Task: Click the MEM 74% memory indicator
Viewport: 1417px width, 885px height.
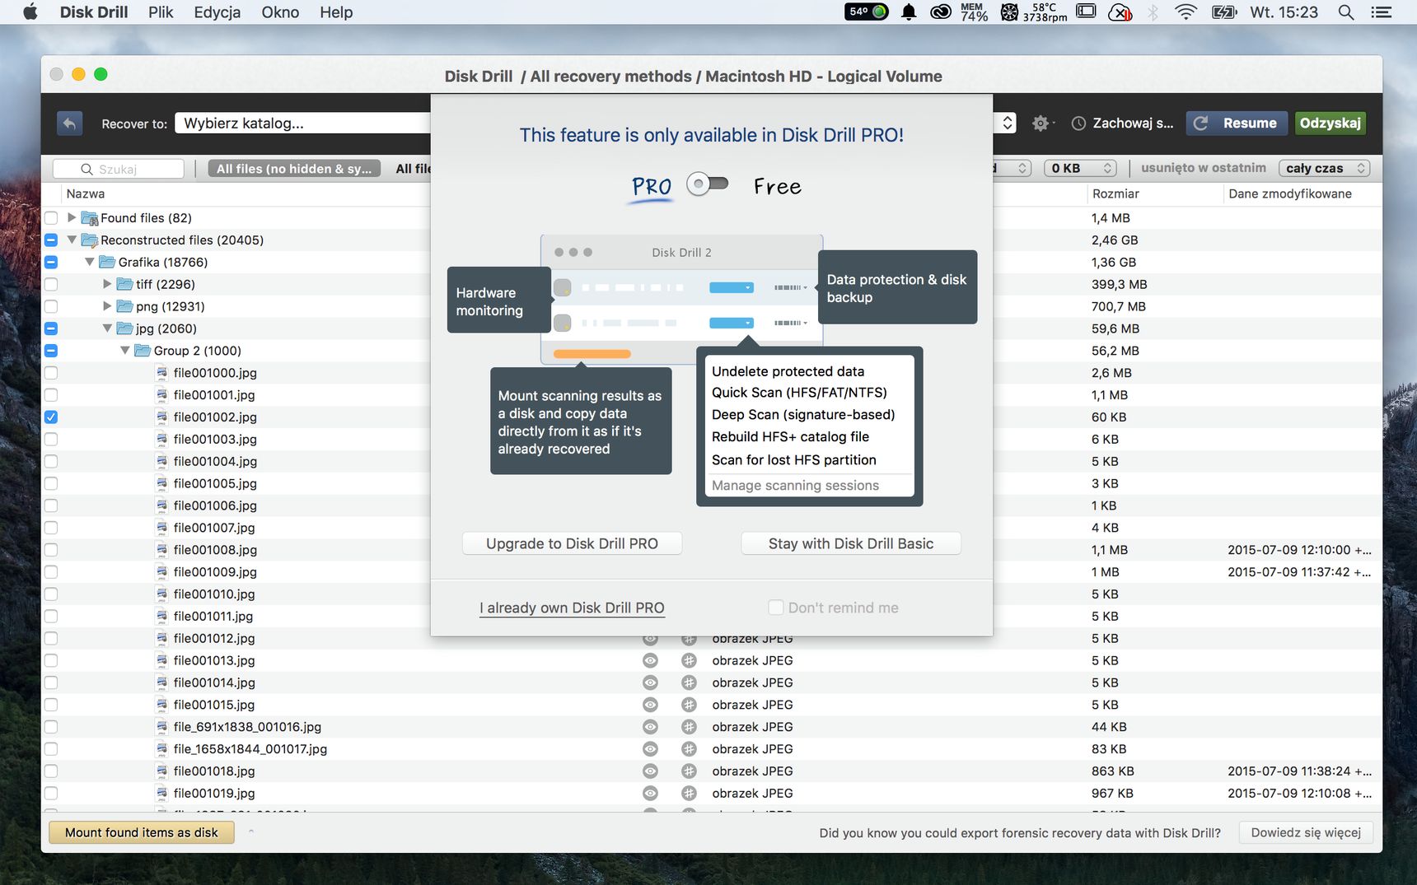Action: (x=974, y=12)
